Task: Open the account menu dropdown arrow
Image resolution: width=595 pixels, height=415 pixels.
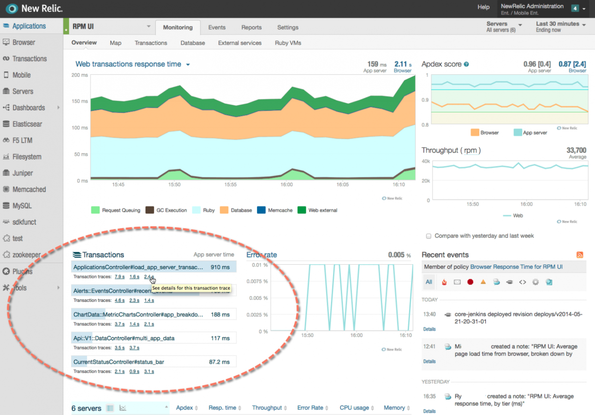Action: pyautogui.click(x=584, y=9)
